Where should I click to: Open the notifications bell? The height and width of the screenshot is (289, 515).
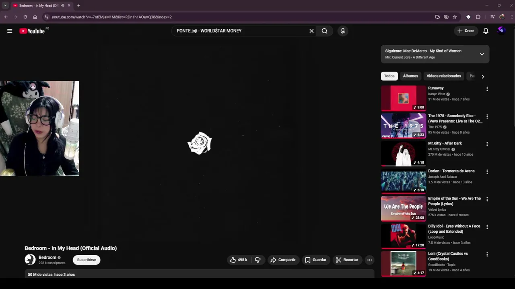[x=486, y=31]
